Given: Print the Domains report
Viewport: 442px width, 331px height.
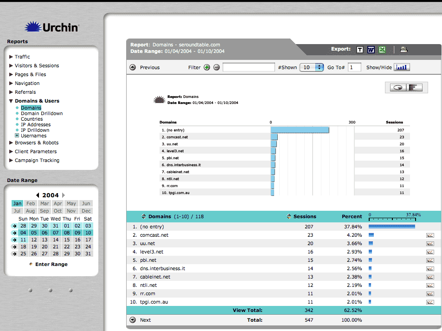Looking at the screenshot, I should point(404,50).
